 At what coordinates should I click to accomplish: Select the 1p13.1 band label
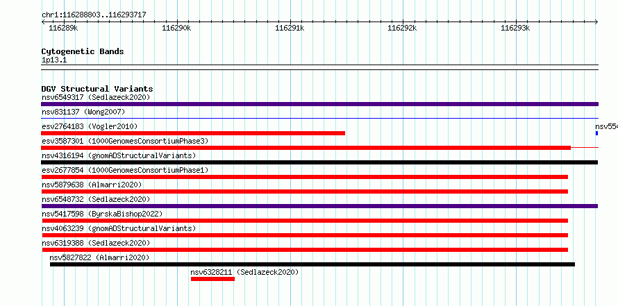point(54,60)
